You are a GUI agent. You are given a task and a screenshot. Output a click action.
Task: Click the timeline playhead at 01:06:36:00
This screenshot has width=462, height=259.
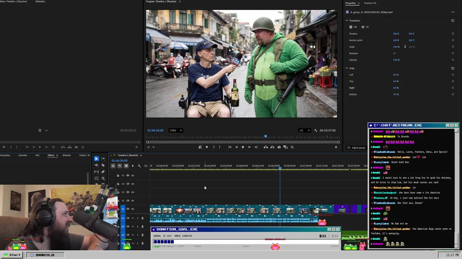point(280,168)
